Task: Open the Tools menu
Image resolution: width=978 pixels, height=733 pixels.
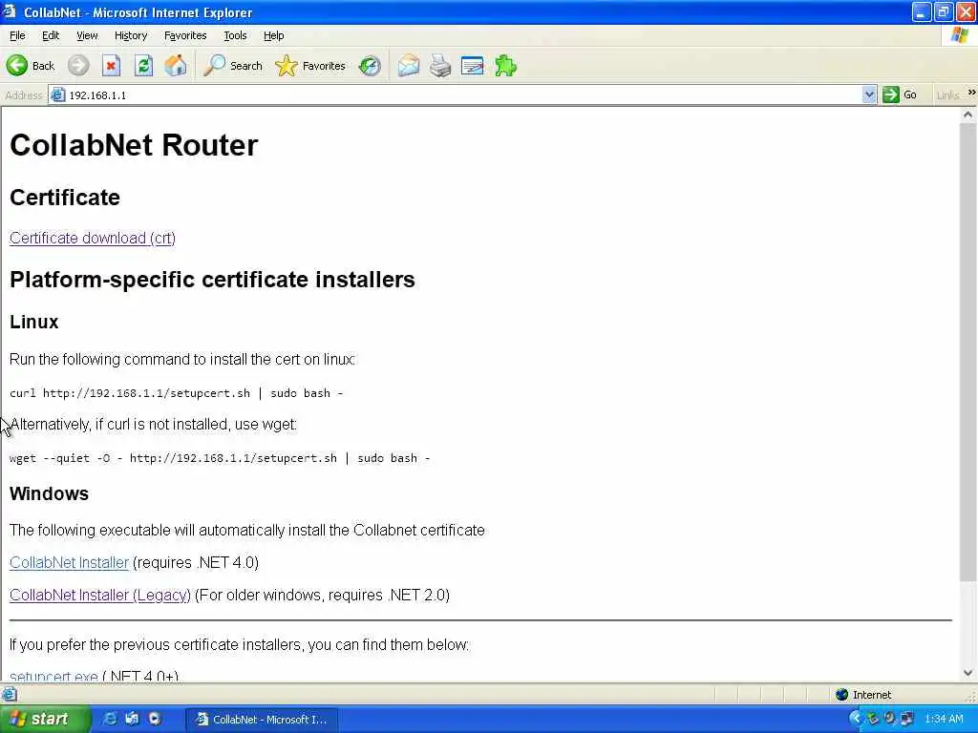Action: pos(235,35)
